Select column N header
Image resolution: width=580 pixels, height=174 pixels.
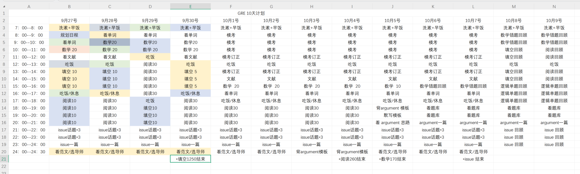554,6
